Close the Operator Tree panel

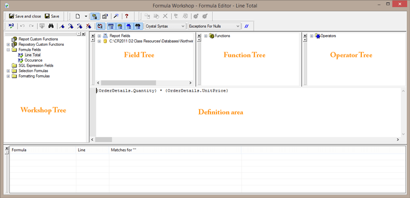304,36
